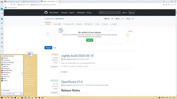Viewport: 177px width, 99px height.
Task: Open the Security tab
Action: pyautogui.click(x=105, y=24)
